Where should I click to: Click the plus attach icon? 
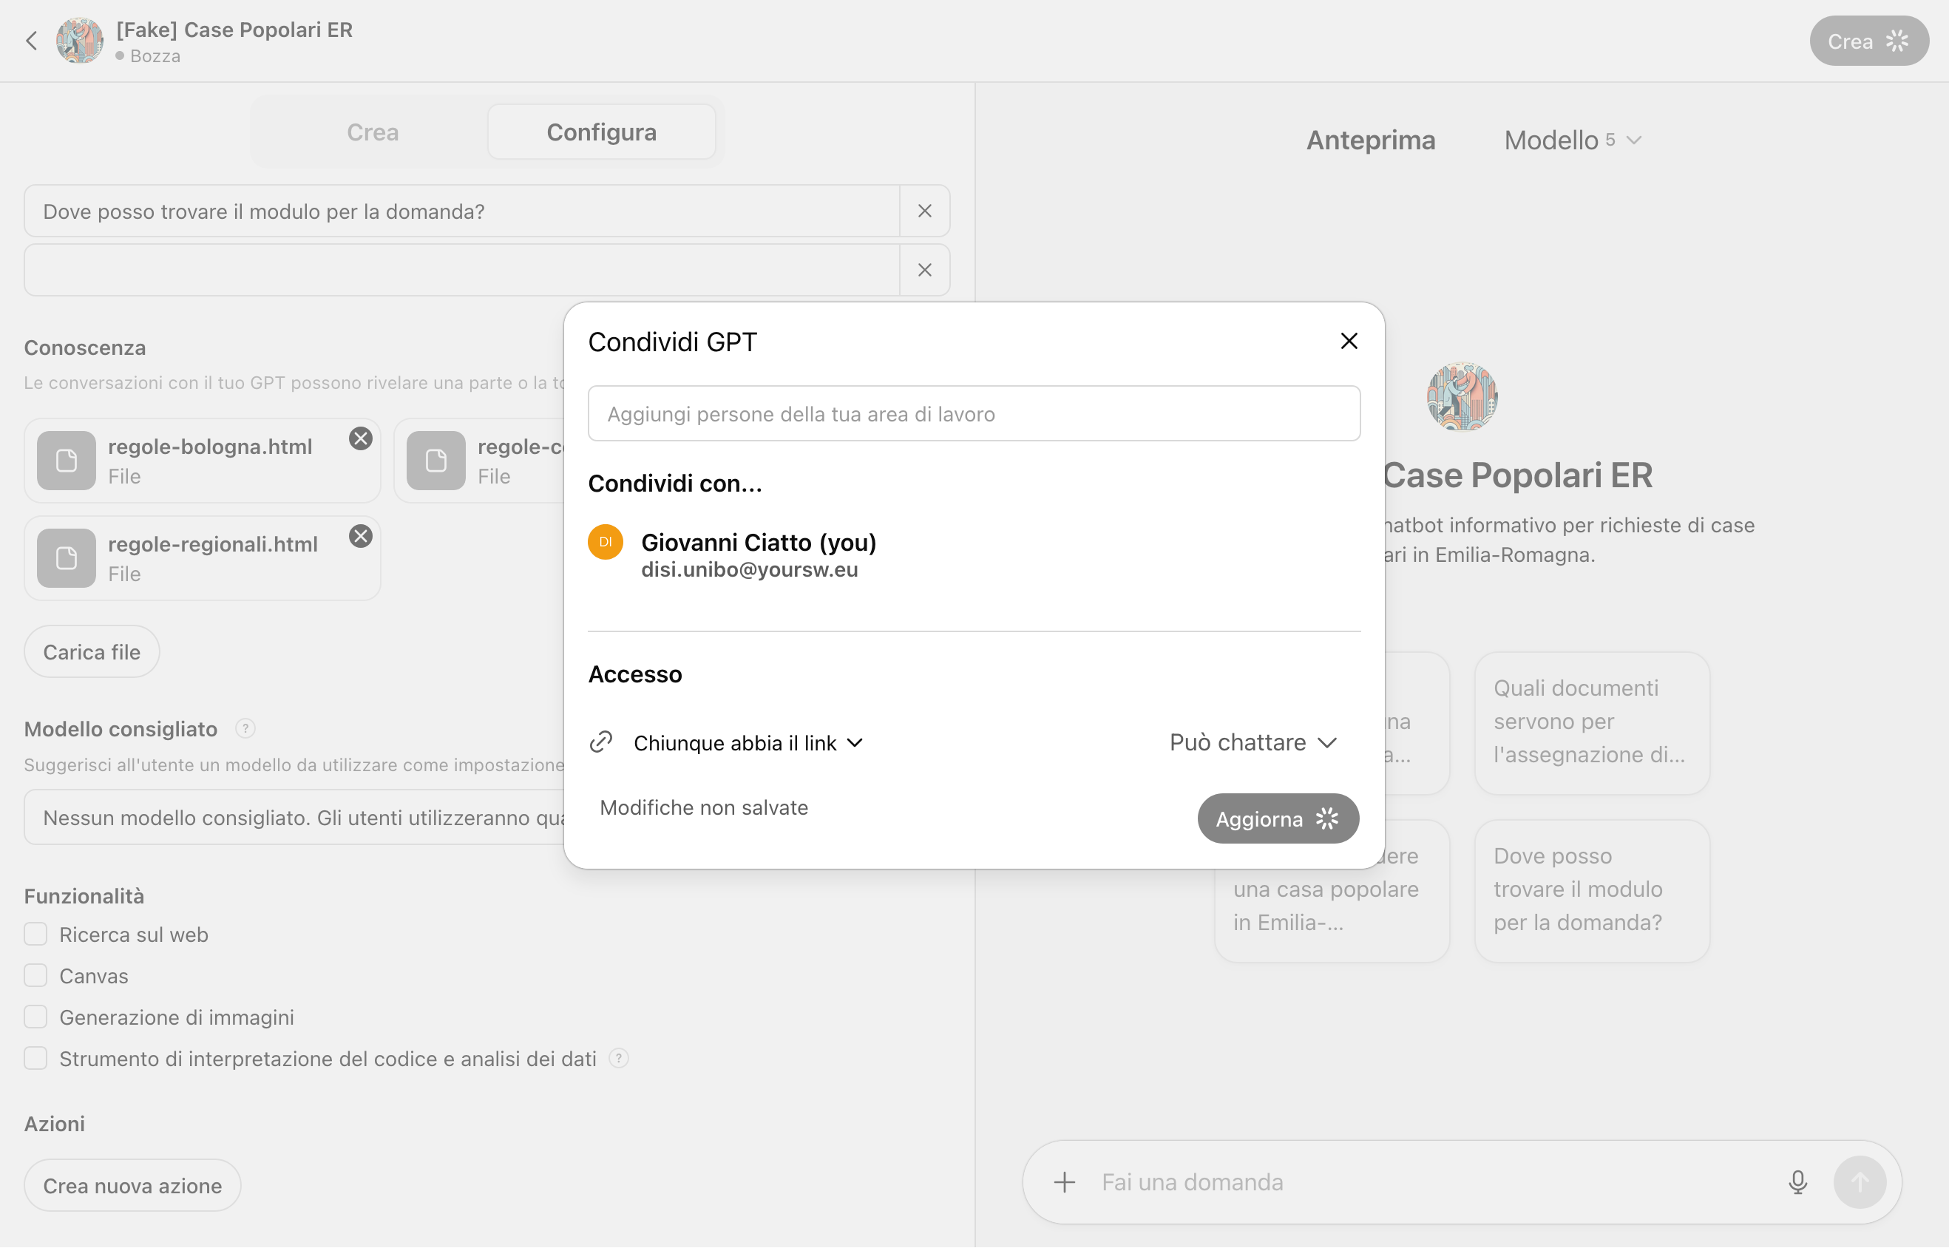pos(1065,1182)
